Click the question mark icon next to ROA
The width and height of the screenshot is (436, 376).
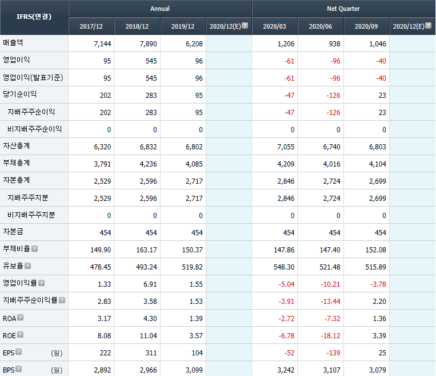pyautogui.click(x=21, y=318)
